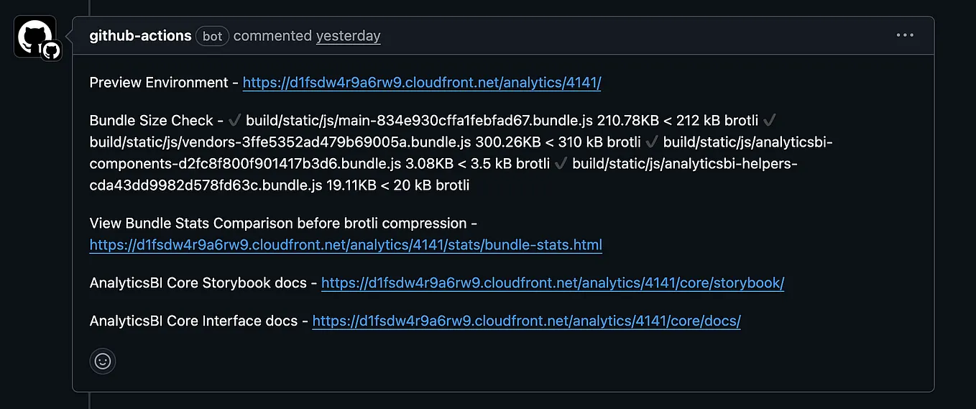
Task: Click the small GitHub badge on avatar
Action: point(51,51)
